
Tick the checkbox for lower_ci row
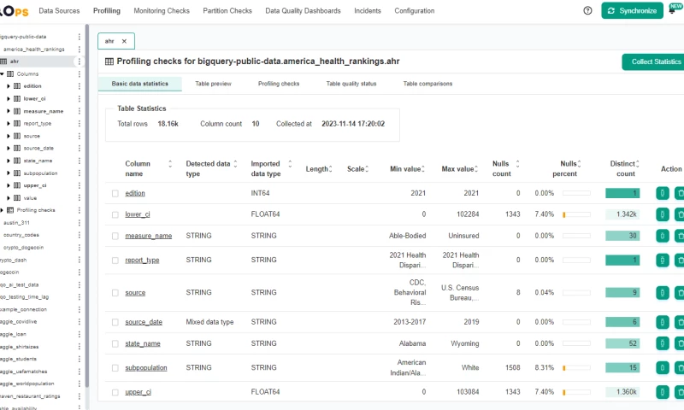(115, 214)
